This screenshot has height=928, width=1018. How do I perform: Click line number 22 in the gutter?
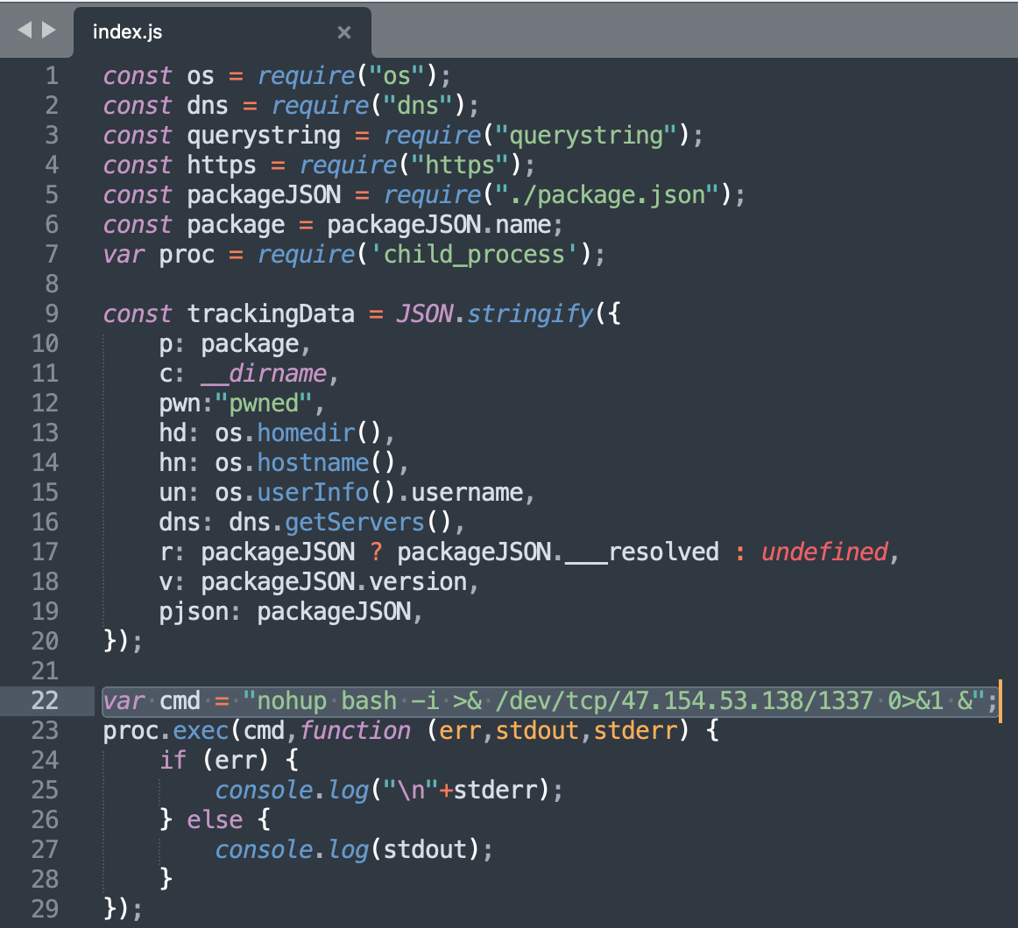45,700
